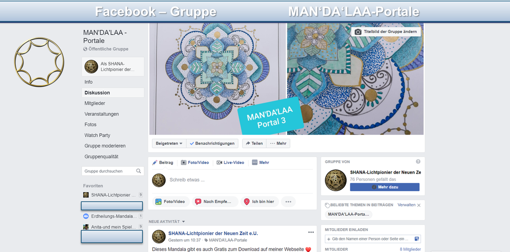The width and height of the screenshot is (510, 252).
Task: Click the share arrow icon on Teilen
Action: pyautogui.click(x=248, y=143)
